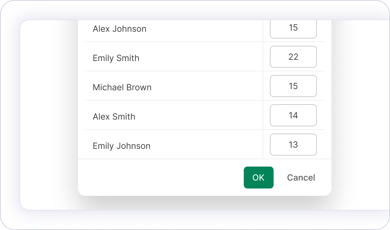Image resolution: width=390 pixels, height=230 pixels.
Task: Confirm the dialog with the green button
Action: pyautogui.click(x=258, y=178)
